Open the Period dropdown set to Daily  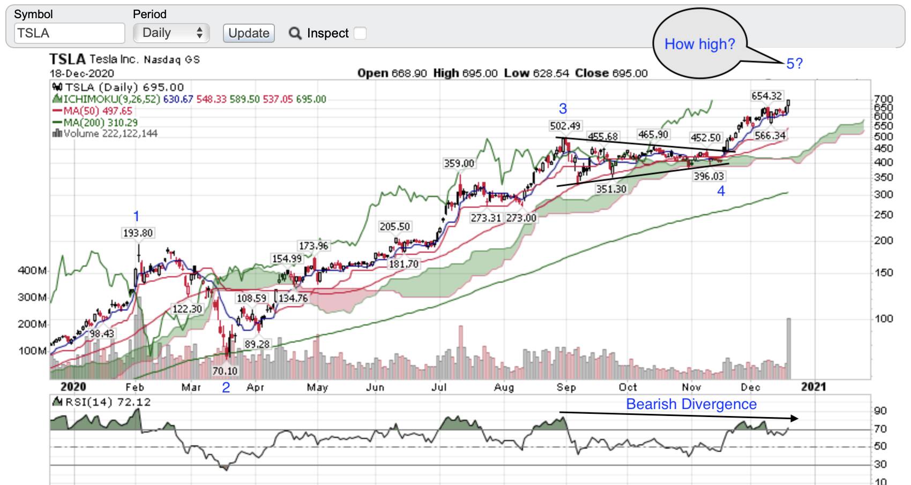[171, 33]
